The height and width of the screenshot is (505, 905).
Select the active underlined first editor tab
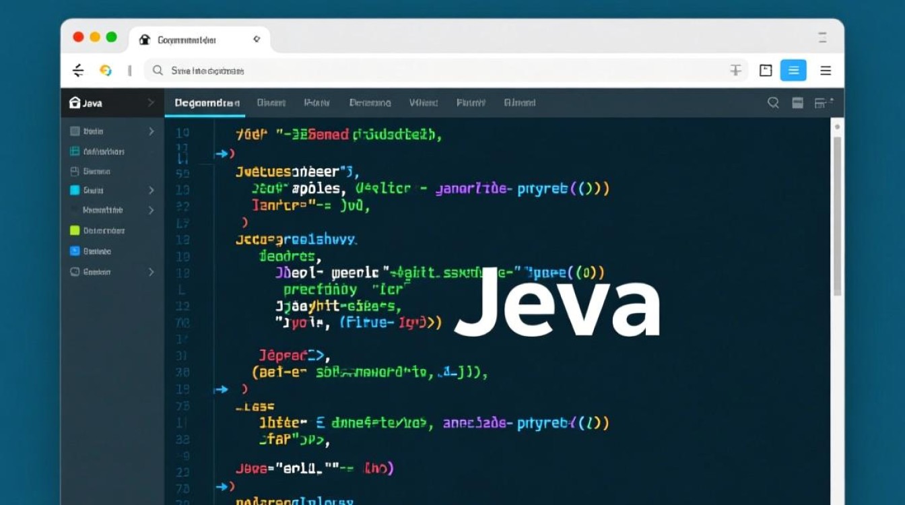tap(207, 103)
